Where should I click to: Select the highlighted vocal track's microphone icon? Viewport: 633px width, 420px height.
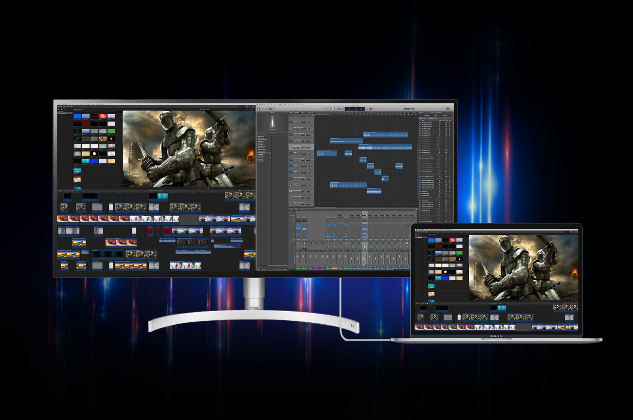pos(291,147)
